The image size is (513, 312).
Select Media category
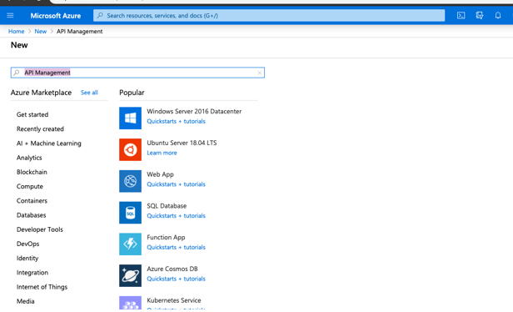click(26, 301)
